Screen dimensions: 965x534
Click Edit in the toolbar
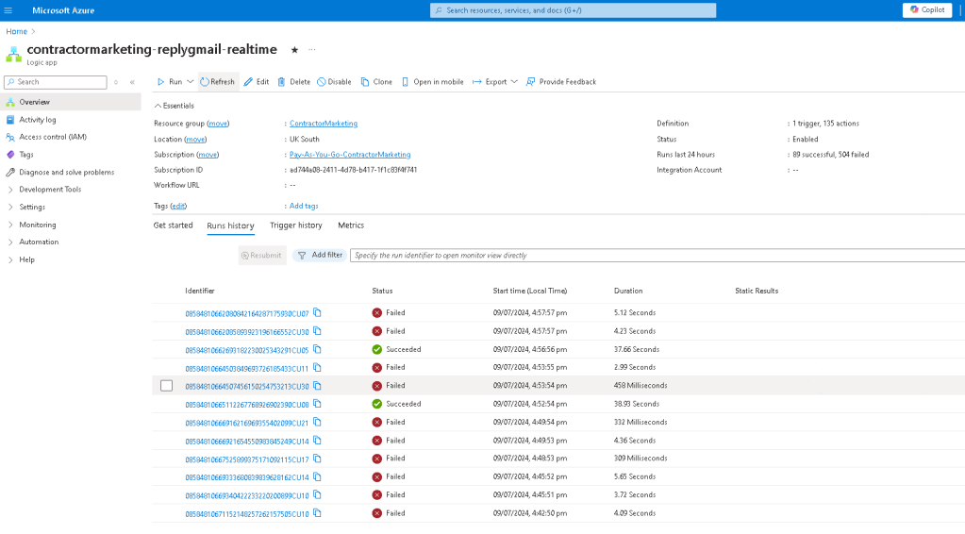tap(257, 82)
